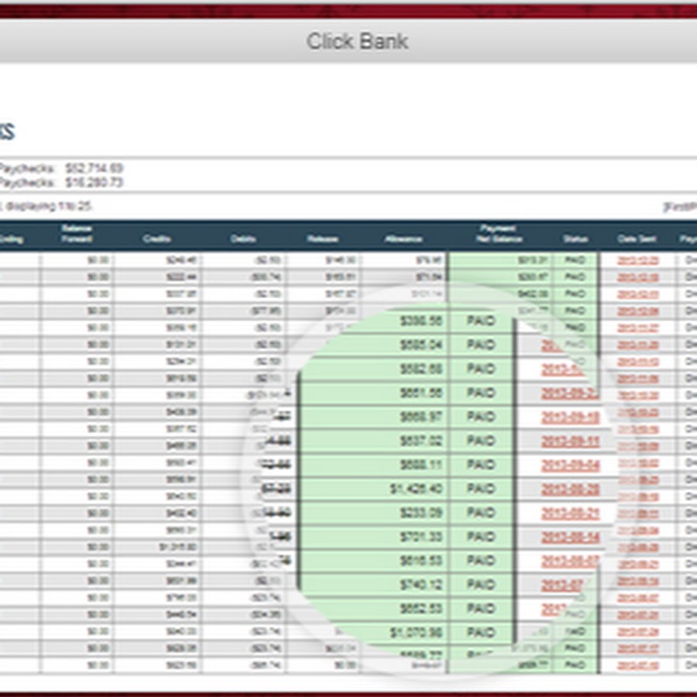The image size is (697, 697).
Task: Click the Date Sent column header
Action: click(x=637, y=239)
